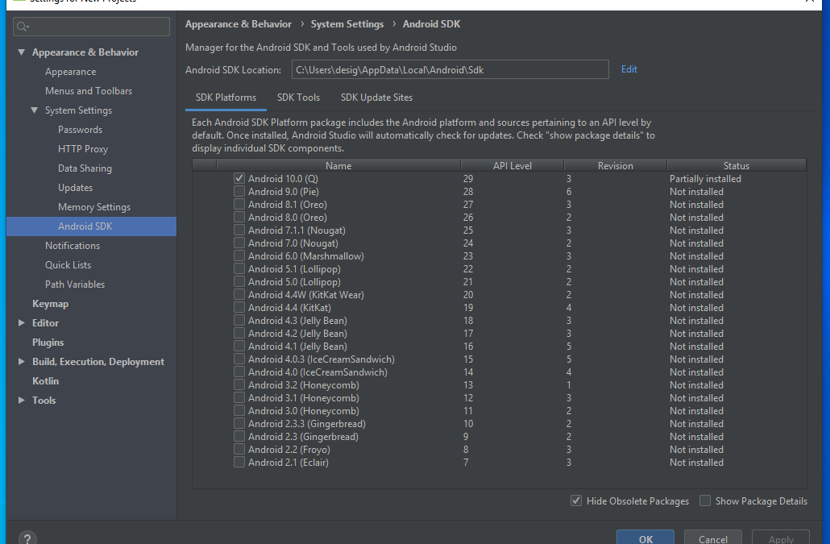The height and width of the screenshot is (544, 830).
Task: Select Memory Settings
Action: 94,207
